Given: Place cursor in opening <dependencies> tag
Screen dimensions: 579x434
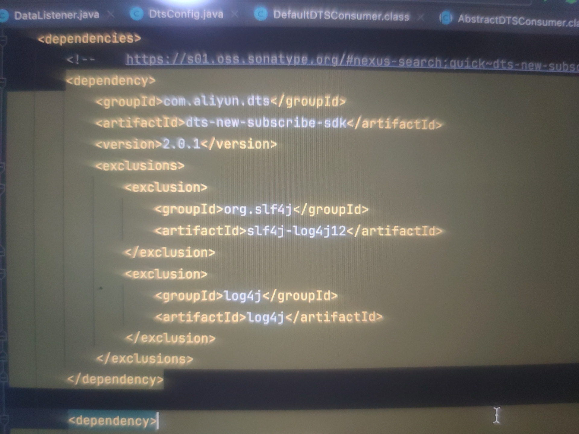Looking at the screenshot, I should coord(89,39).
